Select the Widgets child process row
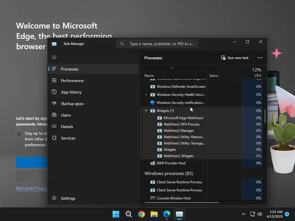Image resolution: width=295 pixels, height=221 pixels. [201, 150]
